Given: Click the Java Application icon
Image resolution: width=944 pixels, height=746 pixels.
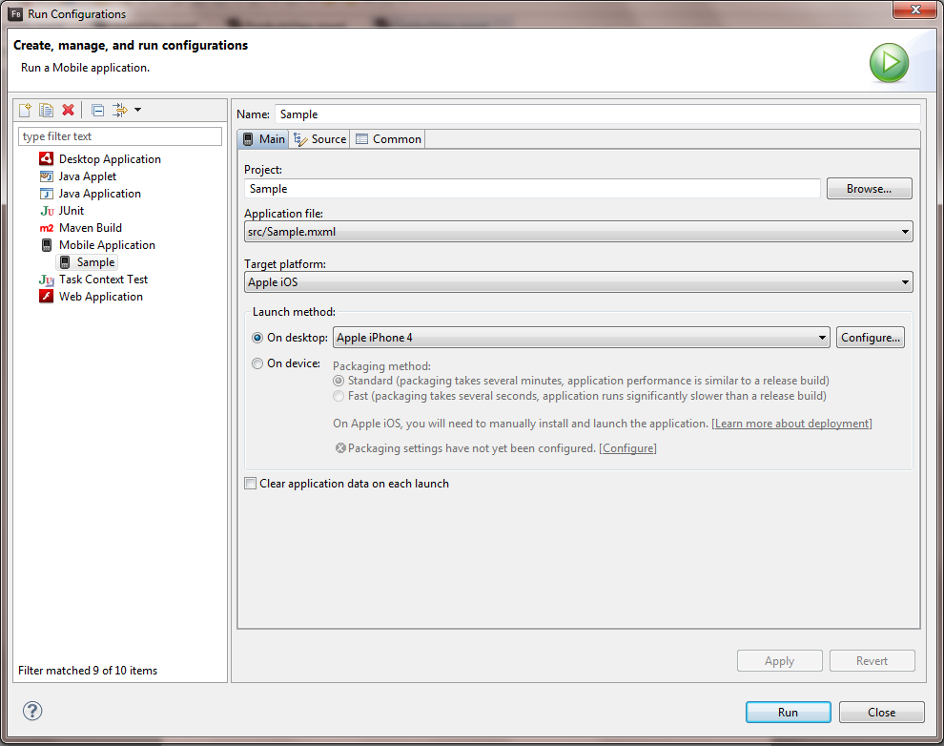Looking at the screenshot, I should pos(47,194).
